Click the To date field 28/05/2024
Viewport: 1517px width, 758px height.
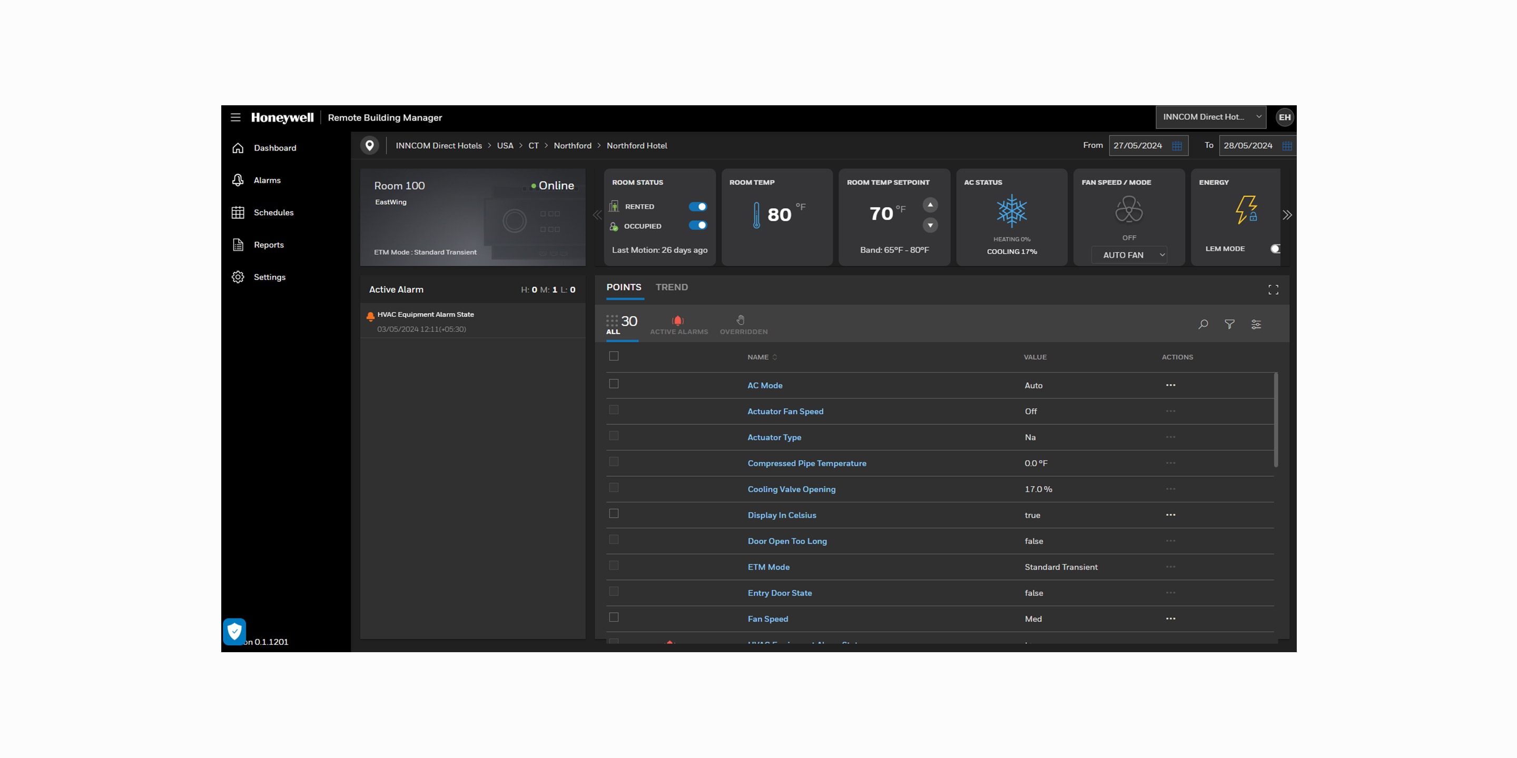(1257, 145)
